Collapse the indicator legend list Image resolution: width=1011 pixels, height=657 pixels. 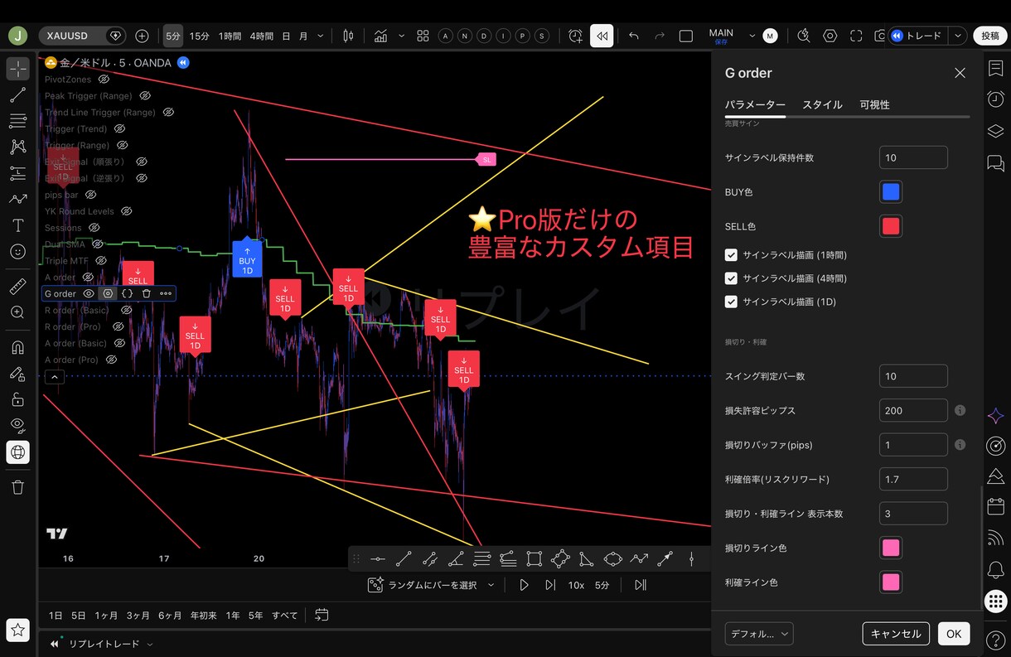(54, 377)
